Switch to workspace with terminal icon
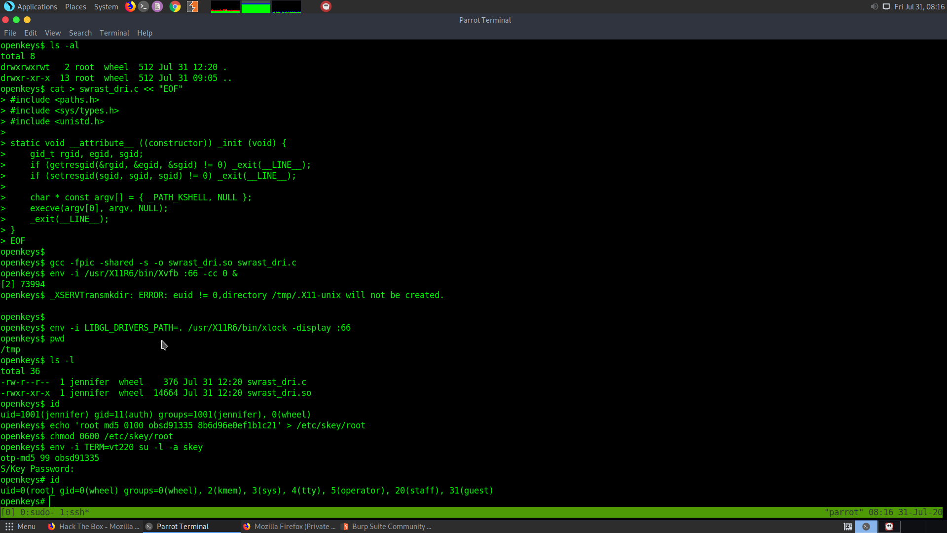The height and width of the screenshot is (533, 947). pyautogui.click(x=866, y=527)
